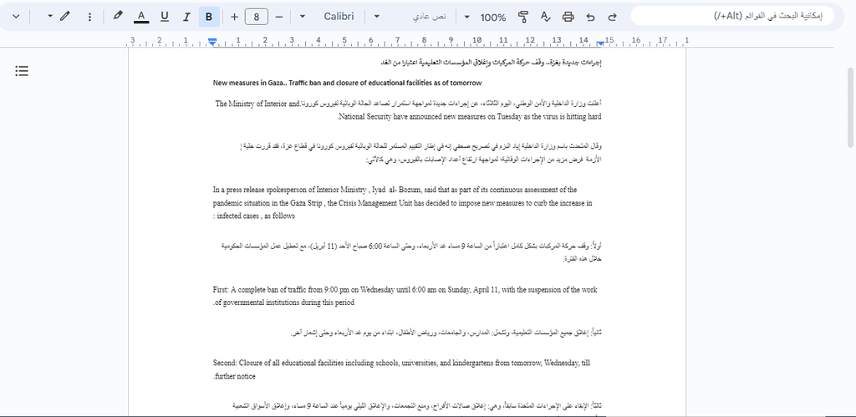This screenshot has height=417, width=856.
Task: Decrease font size with minus button
Action: pyautogui.click(x=279, y=17)
